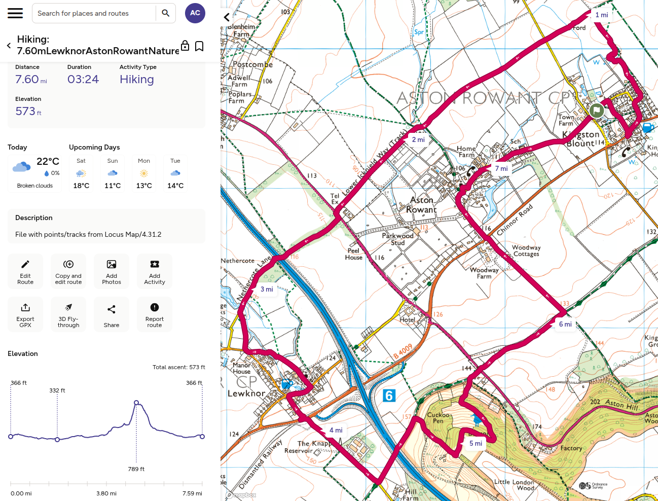Viewport: 658px width, 501px height.
Task: Launch the 3D Fly-through
Action: coord(68,314)
